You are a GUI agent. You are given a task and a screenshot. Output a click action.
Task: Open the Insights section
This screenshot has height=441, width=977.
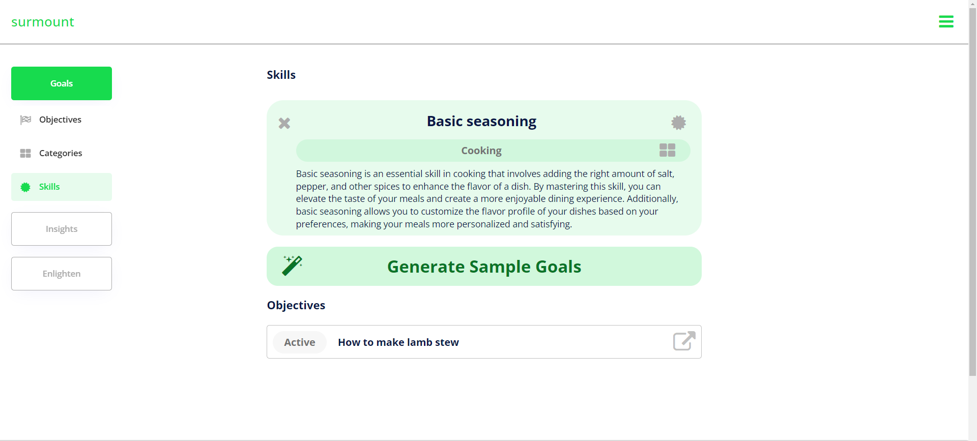pos(62,229)
